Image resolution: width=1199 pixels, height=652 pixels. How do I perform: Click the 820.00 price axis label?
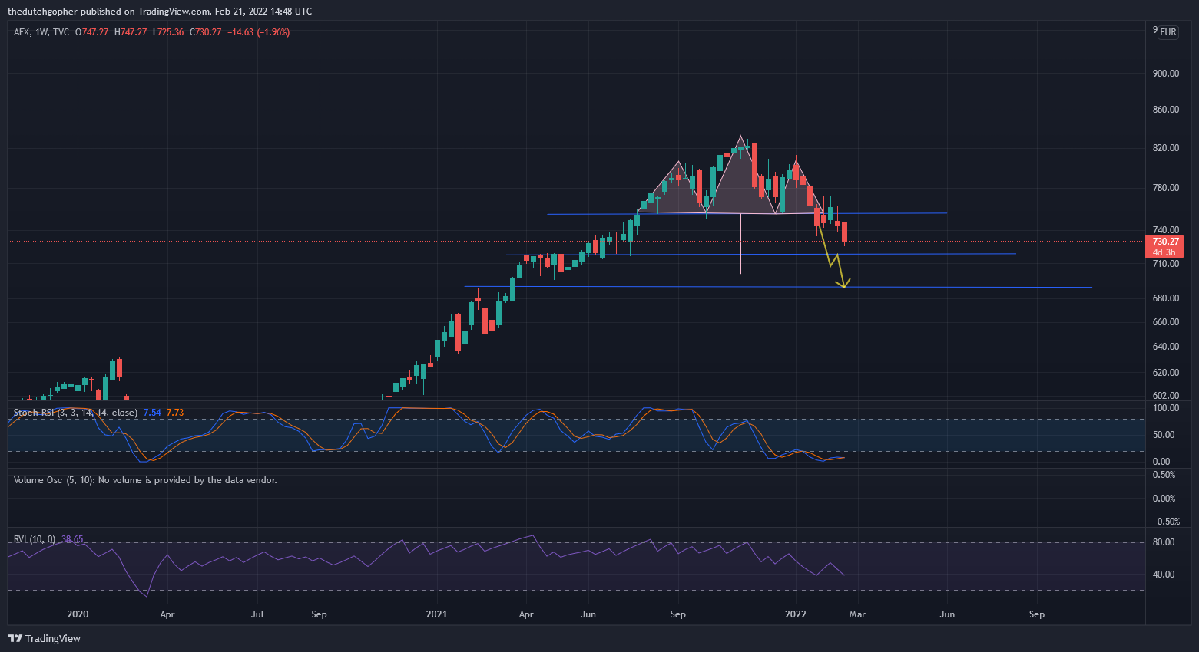[x=1166, y=148]
